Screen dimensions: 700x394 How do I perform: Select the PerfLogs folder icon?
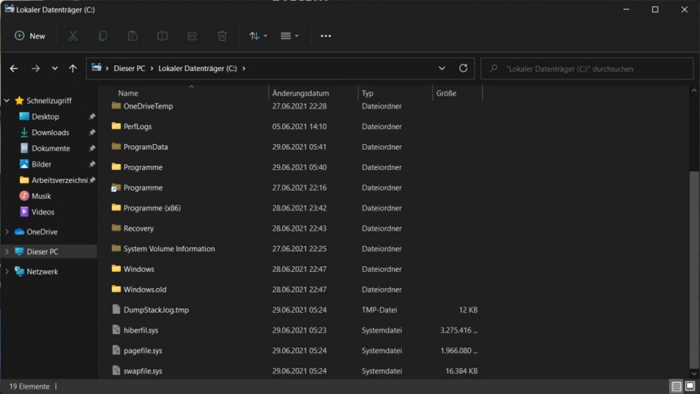tap(116, 126)
